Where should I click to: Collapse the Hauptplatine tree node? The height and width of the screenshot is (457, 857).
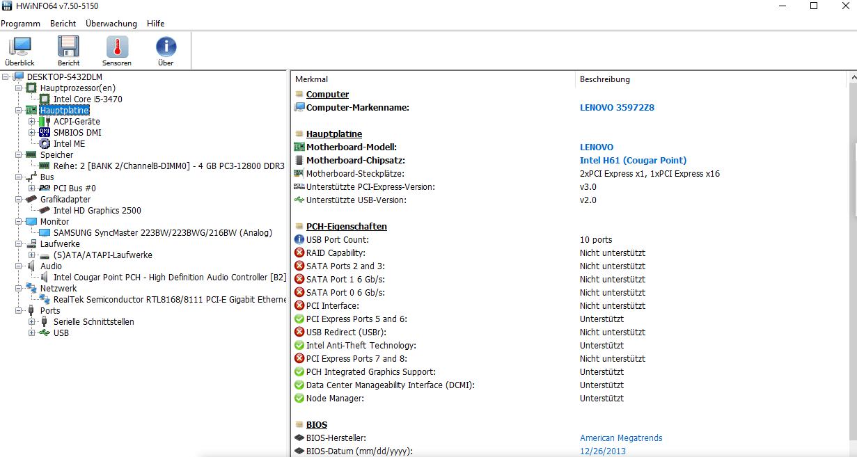18,111
